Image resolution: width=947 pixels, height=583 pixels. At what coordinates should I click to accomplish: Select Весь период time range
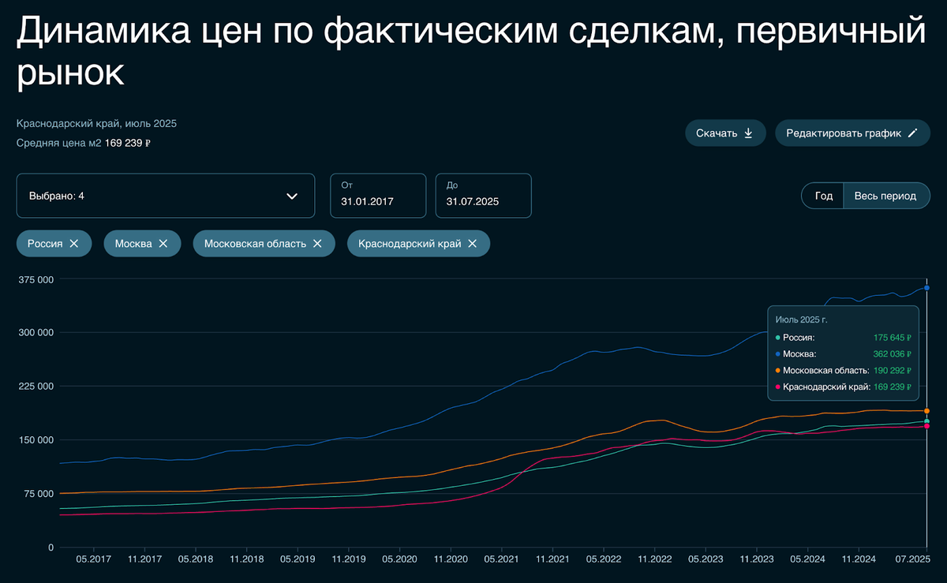[x=885, y=196]
